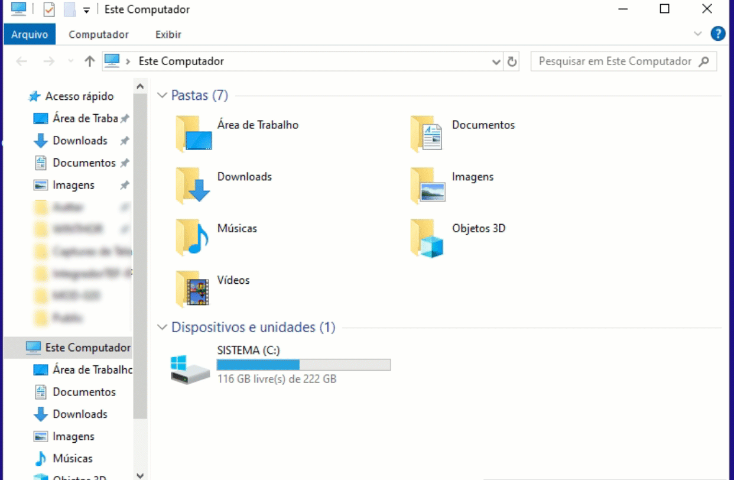This screenshot has height=480, width=734.
Task: Click the Back arrow navigation button
Action: tap(21, 61)
